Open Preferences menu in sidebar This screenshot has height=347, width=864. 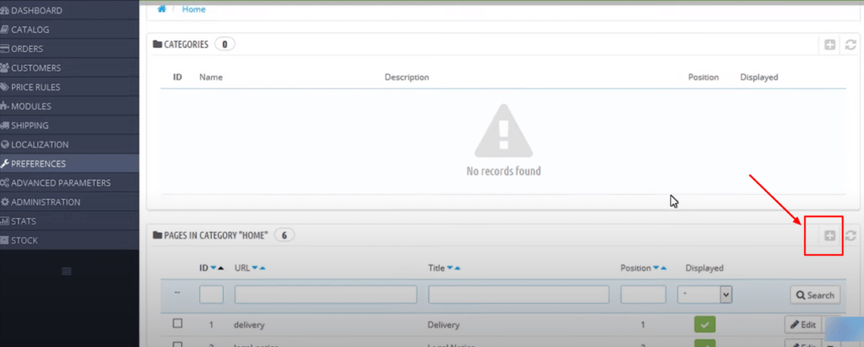click(38, 164)
